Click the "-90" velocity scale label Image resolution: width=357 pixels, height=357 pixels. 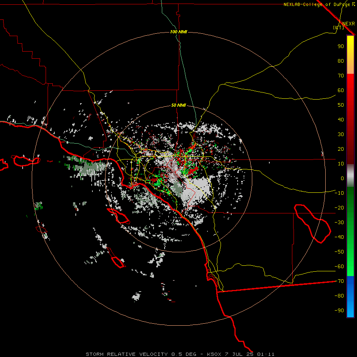click(339, 310)
